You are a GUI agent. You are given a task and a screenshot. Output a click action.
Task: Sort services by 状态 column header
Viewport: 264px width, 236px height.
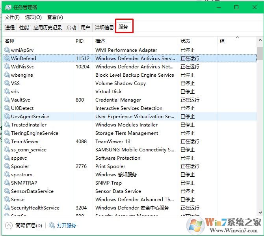(x=197, y=41)
